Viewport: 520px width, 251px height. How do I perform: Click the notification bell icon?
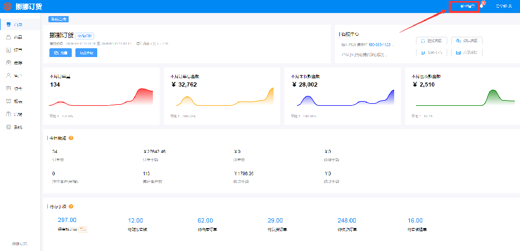[481, 6]
